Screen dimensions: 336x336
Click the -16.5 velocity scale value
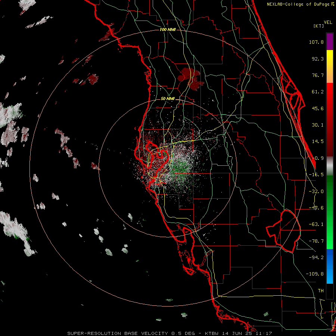[316, 175]
